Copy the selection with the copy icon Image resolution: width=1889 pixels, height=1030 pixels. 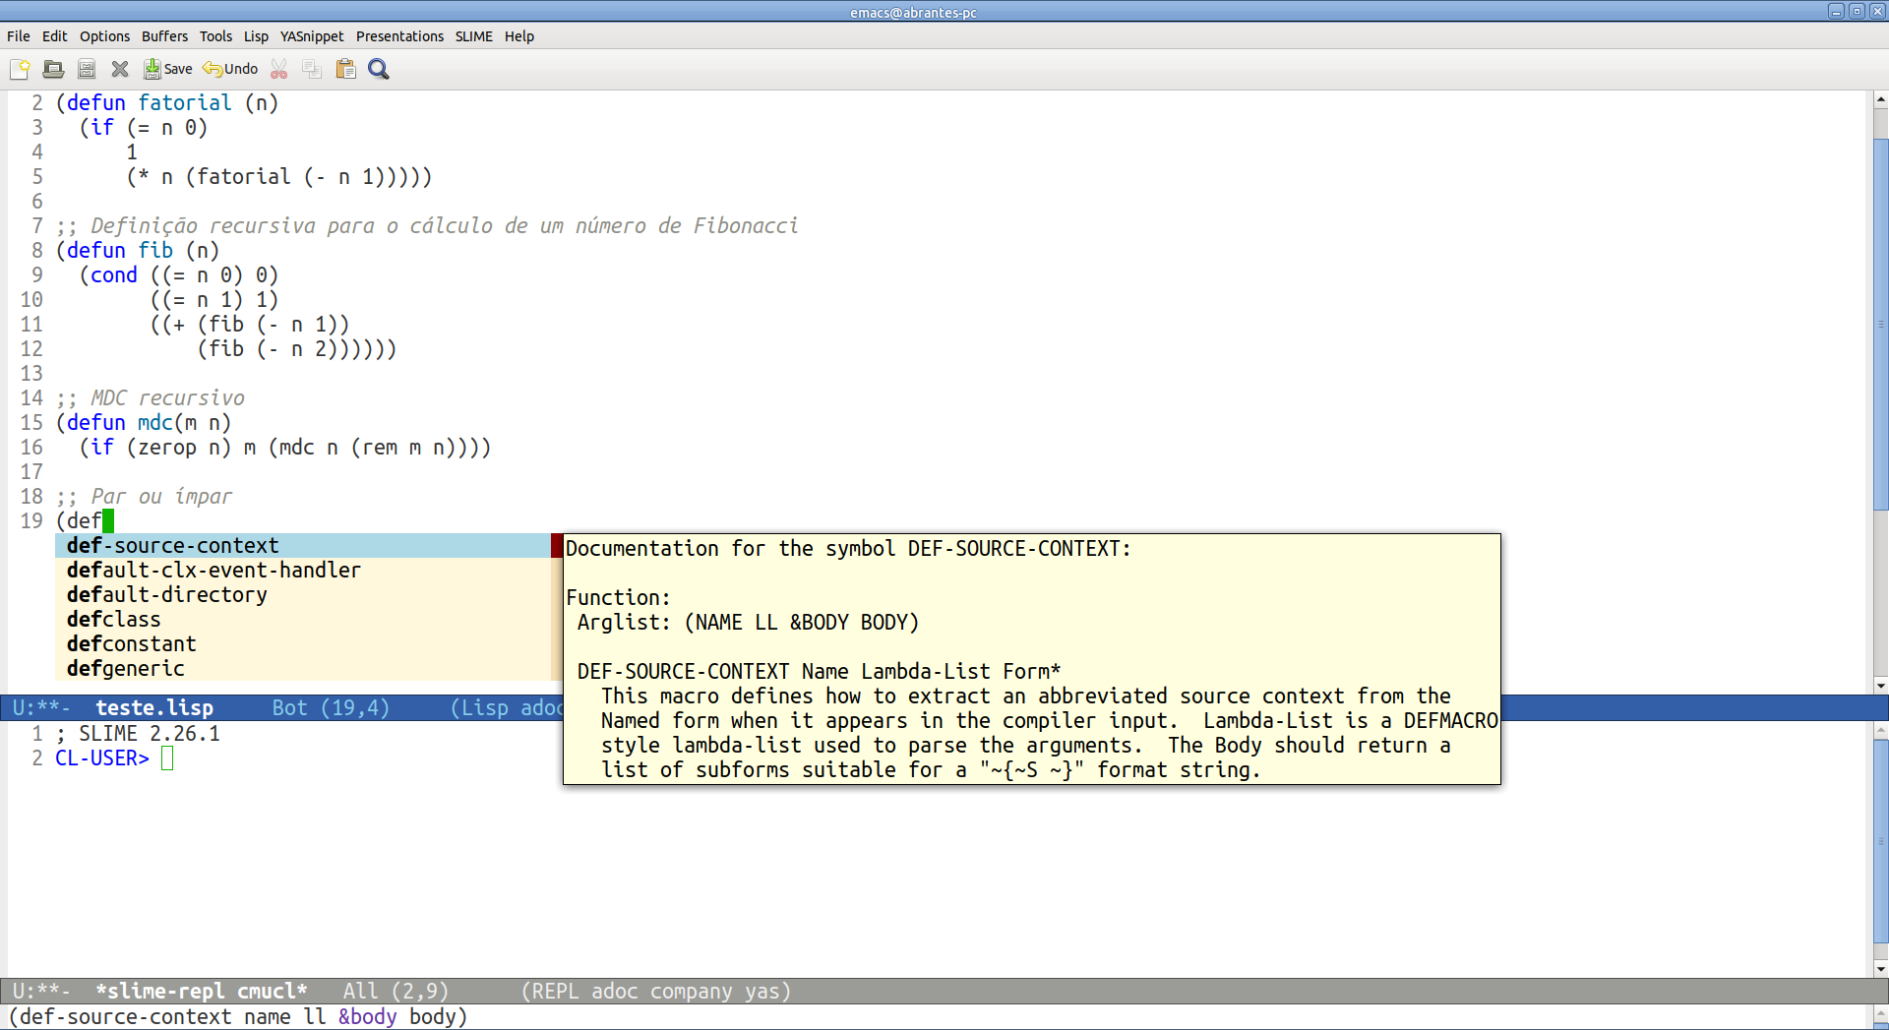pyautogui.click(x=311, y=69)
